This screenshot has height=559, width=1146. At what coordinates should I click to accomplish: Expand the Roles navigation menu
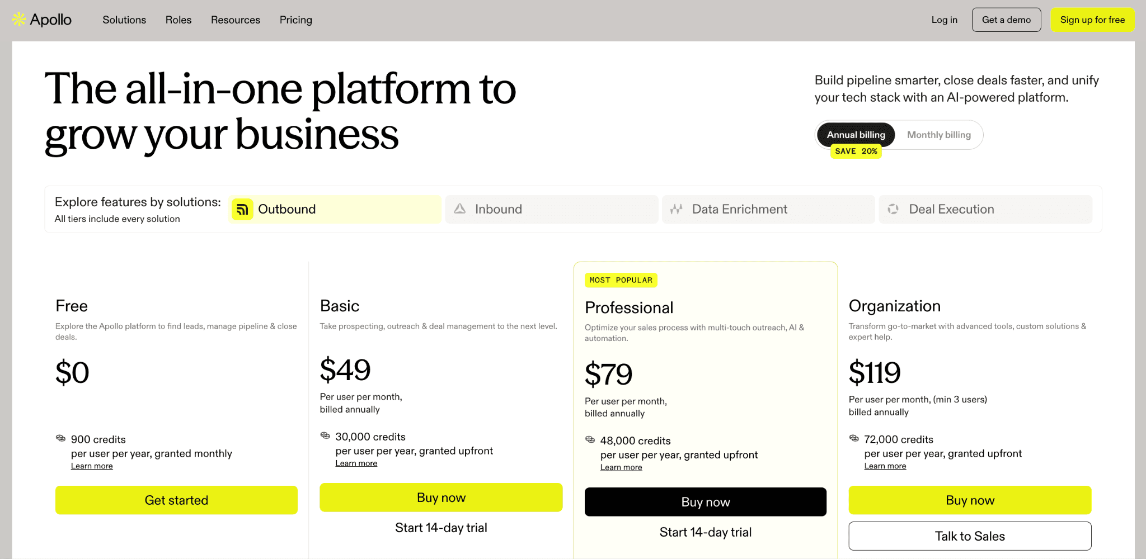[179, 20]
